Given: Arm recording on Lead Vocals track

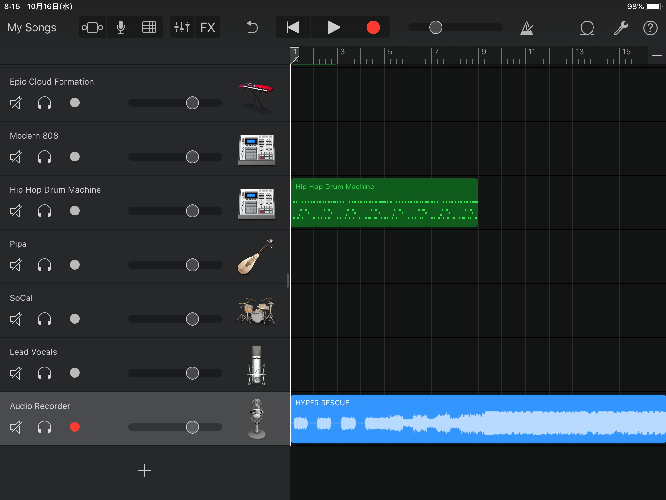Looking at the screenshot, I should click(75, 373).
